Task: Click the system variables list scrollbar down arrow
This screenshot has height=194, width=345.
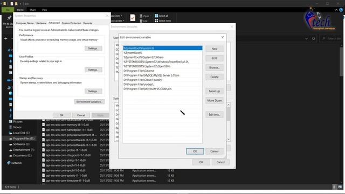Action: [229, 139]
